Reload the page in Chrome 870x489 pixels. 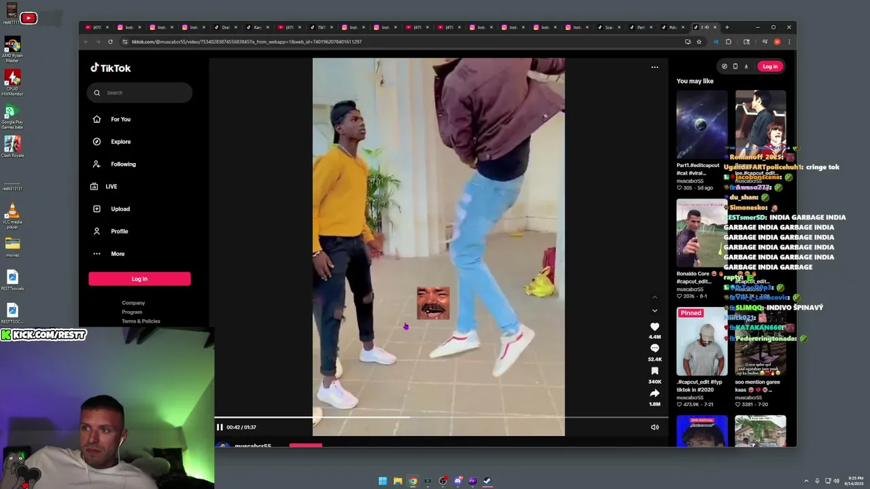tap(110, 41)
